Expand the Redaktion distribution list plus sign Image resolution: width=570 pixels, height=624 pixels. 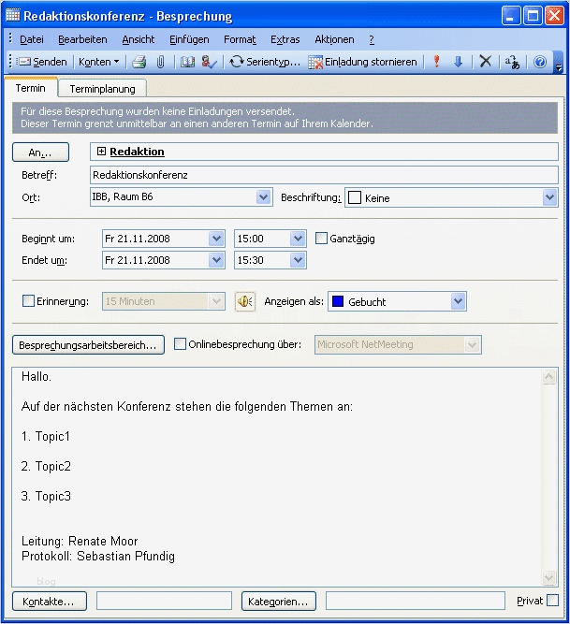tap(101, 152)
